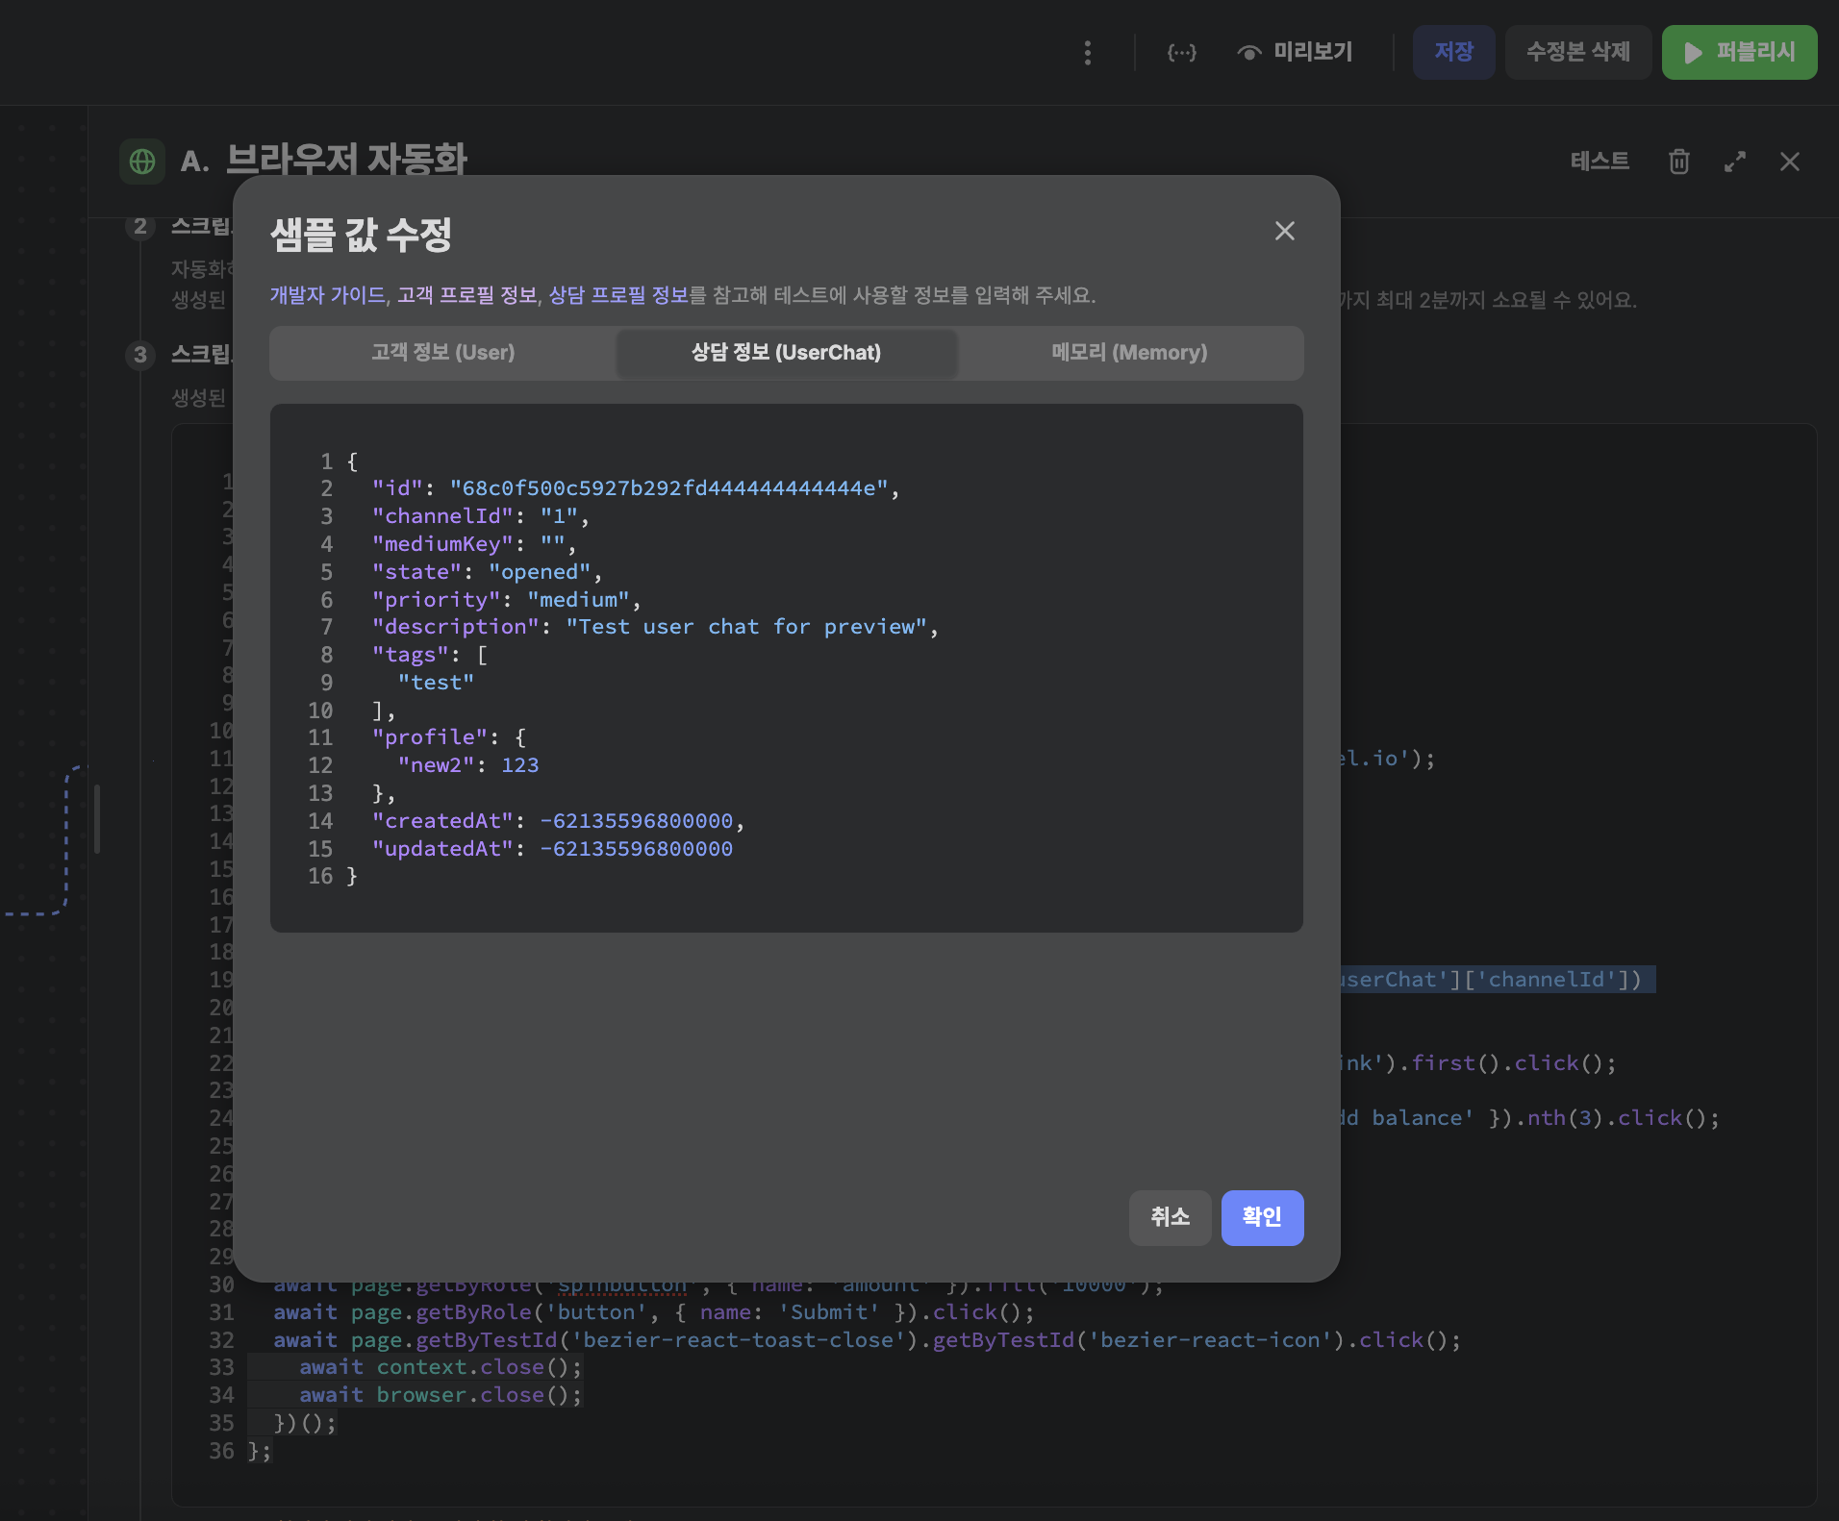1839x1521 pixels.
Task: Publish with the green 퍼블리시 button
Action: [x=1739, y=53]
